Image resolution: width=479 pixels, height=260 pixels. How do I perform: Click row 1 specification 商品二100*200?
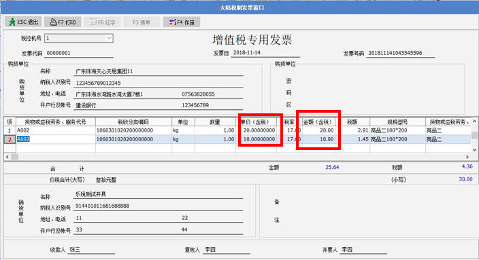point(397,130)
